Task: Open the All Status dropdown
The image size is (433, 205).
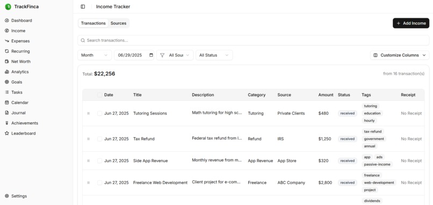Action: tap(214, 55)
